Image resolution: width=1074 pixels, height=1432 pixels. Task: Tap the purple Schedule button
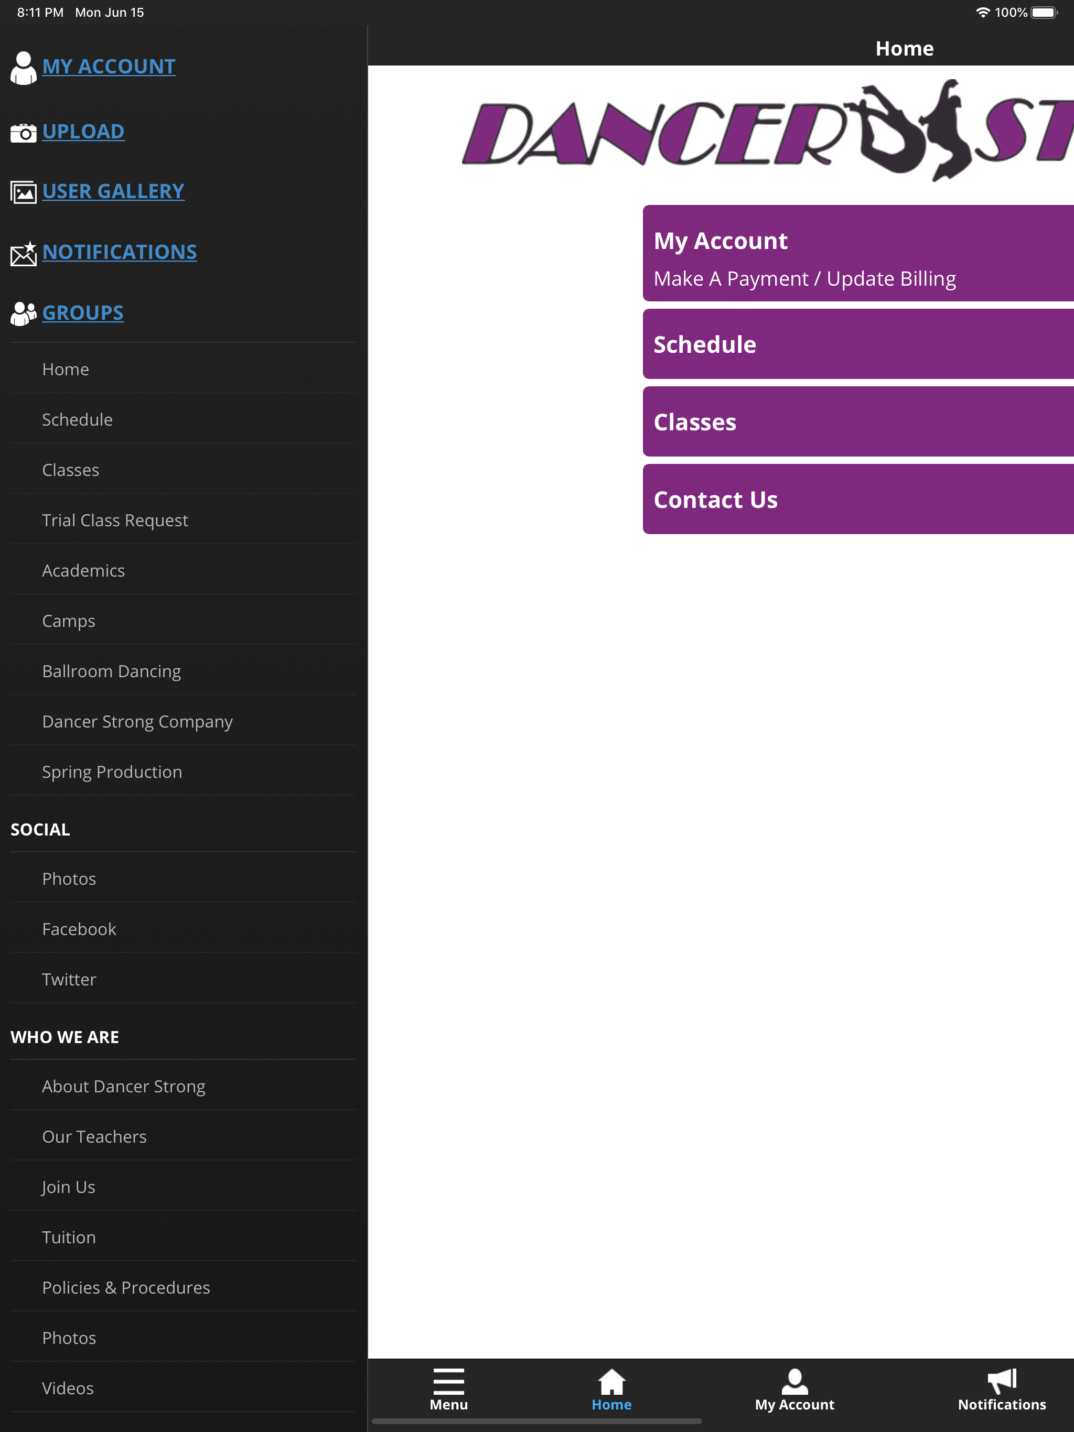(x=858, y=344)
